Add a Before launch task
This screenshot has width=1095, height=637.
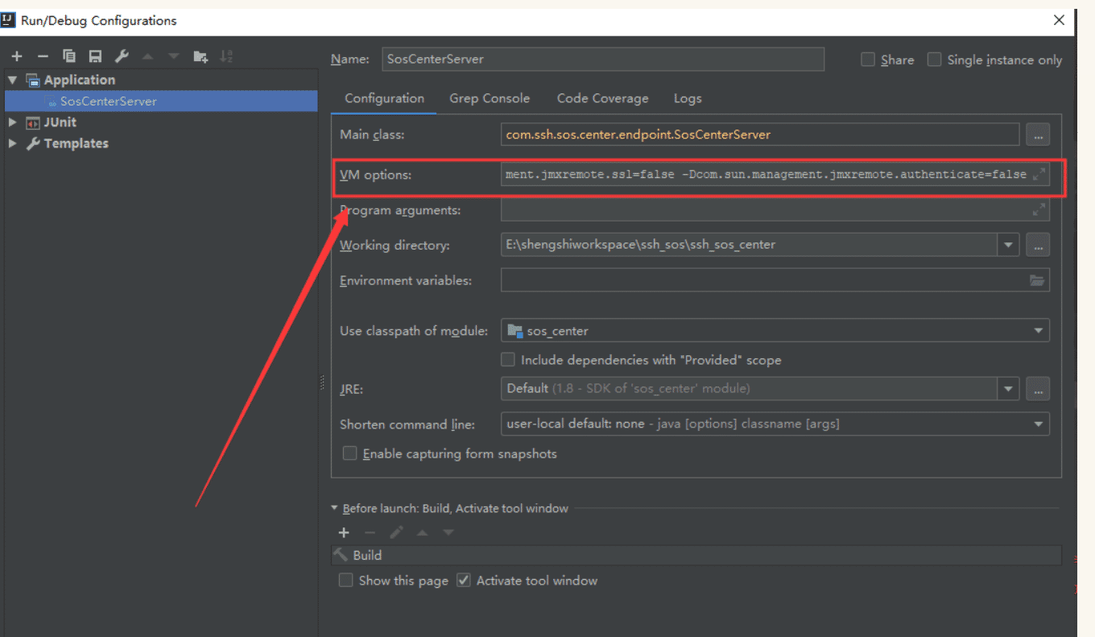click(344, 532)
